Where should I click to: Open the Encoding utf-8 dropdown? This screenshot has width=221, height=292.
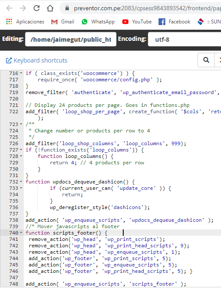tap(184, 39)
